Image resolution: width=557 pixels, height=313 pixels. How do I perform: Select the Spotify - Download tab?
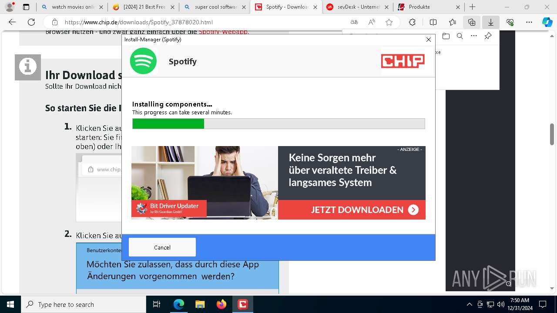[x=285, y=7]
